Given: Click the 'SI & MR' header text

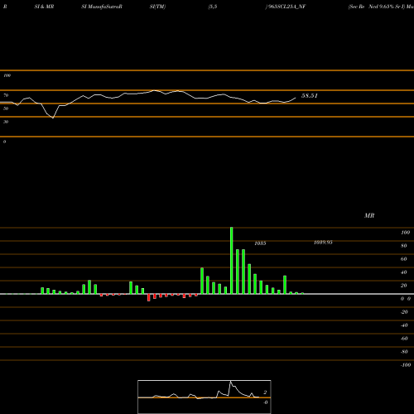Looking at the screenshot, I should click(x=44, y=7).
